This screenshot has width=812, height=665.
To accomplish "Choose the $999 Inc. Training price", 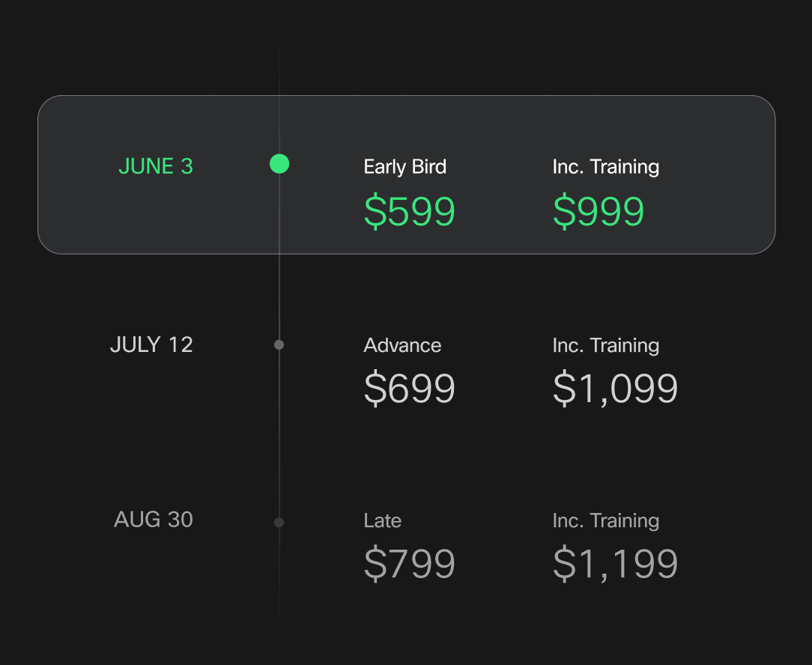I will tap(598, 210).
